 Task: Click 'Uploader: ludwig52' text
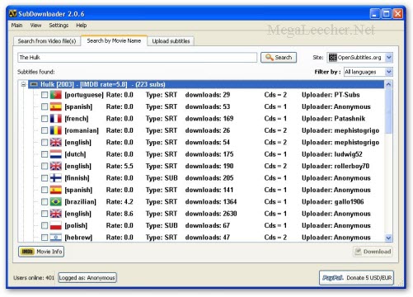click(x=332, y=154)
